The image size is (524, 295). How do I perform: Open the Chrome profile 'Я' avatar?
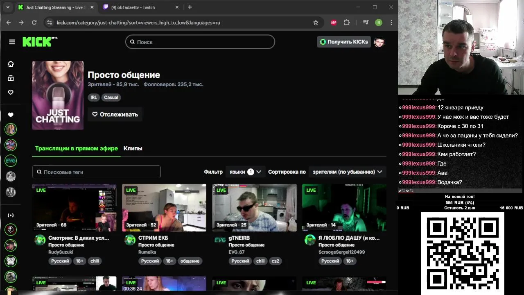point(379,23)
